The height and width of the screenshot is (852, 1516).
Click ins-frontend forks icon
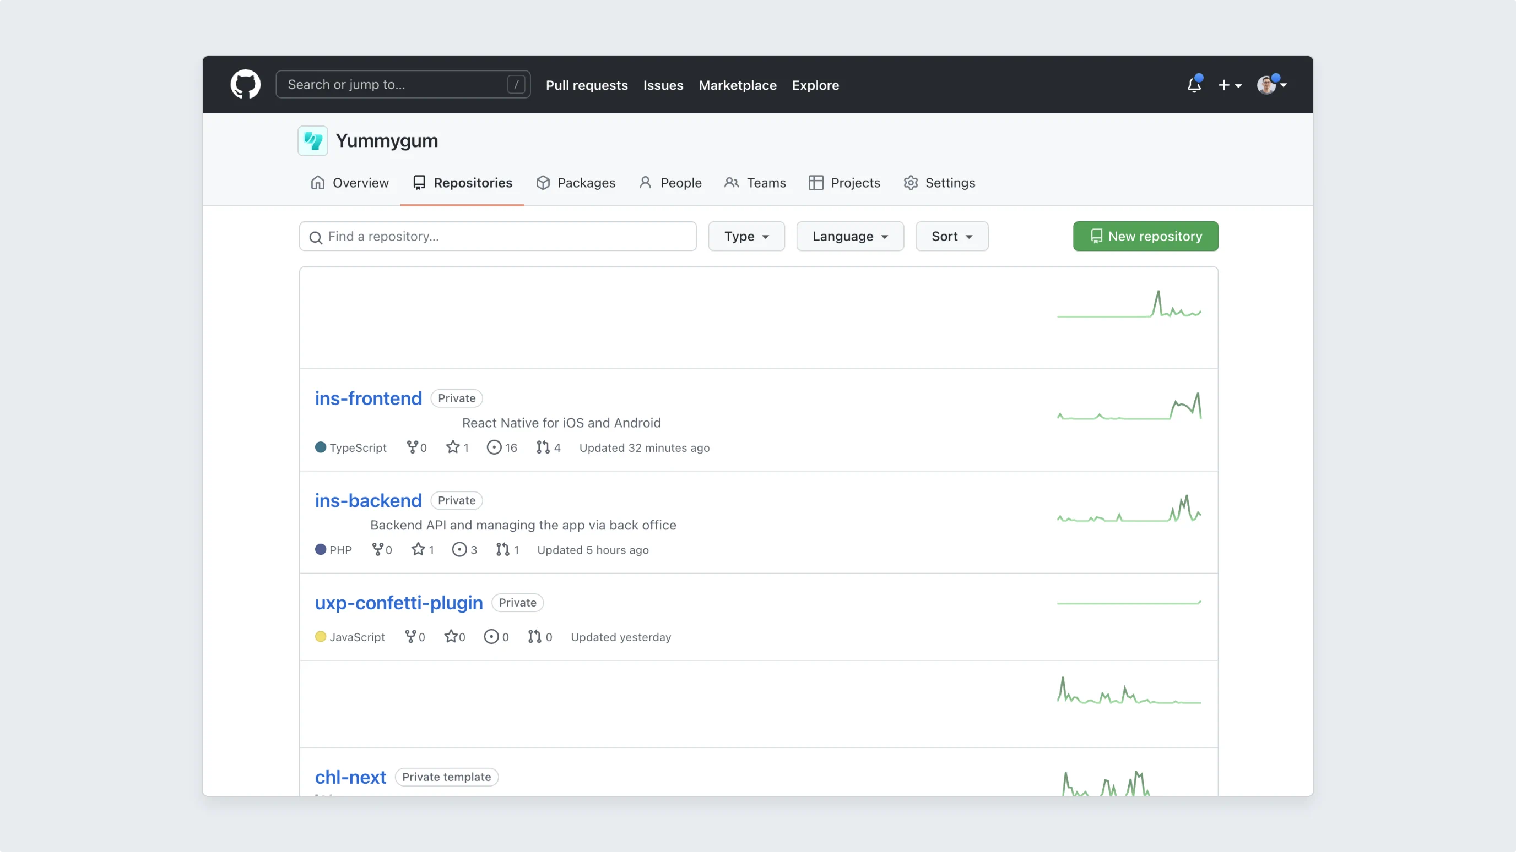click(412, 447)
